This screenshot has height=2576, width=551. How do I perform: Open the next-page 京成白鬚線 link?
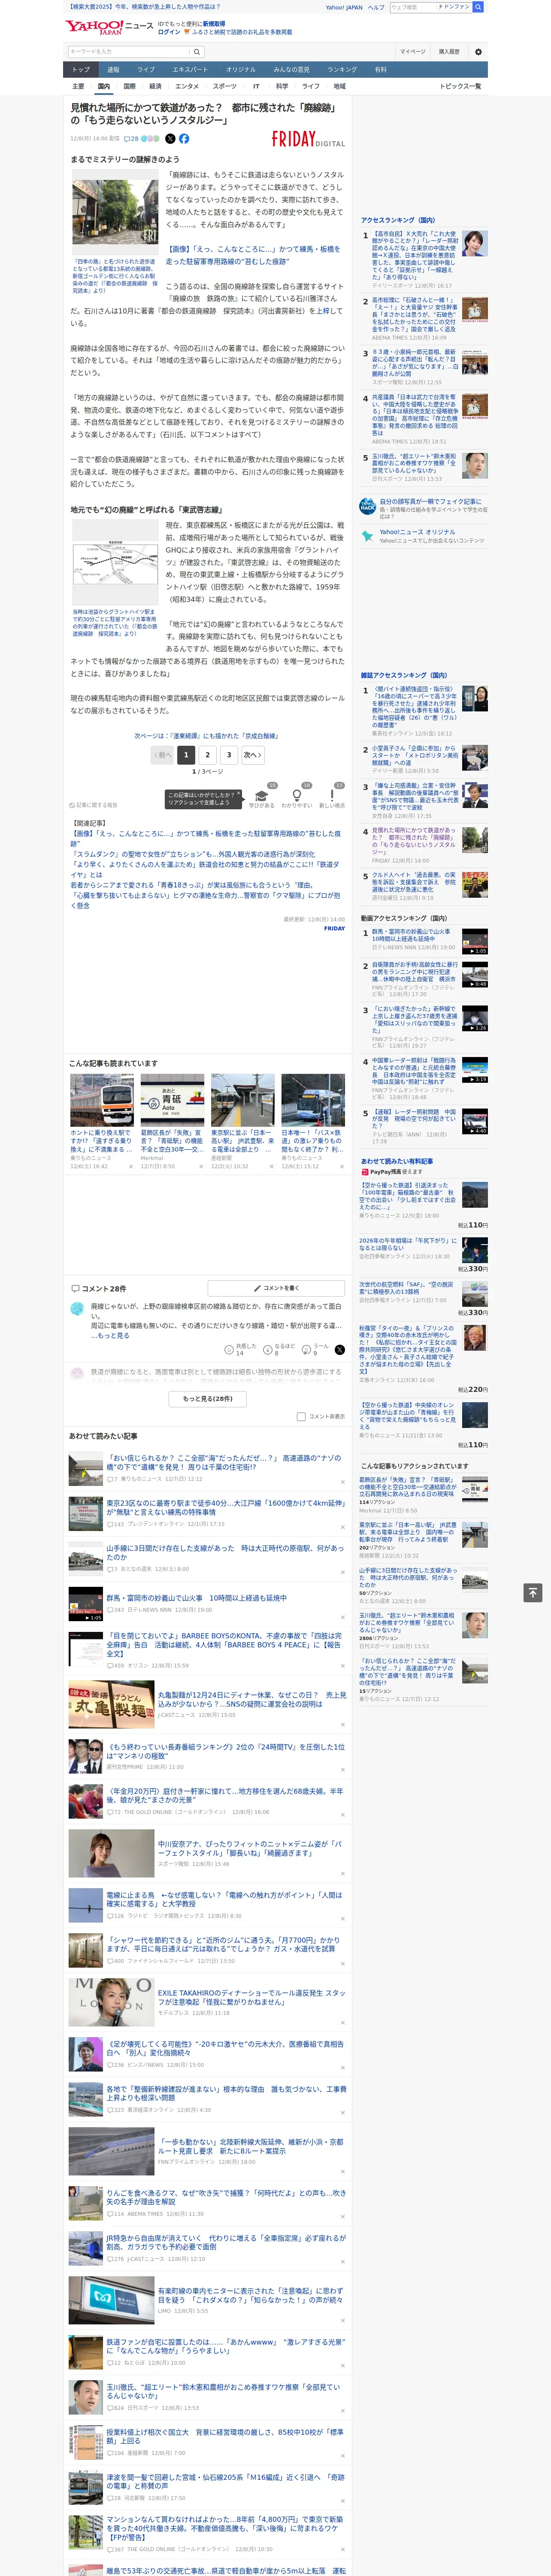[207, 736]
